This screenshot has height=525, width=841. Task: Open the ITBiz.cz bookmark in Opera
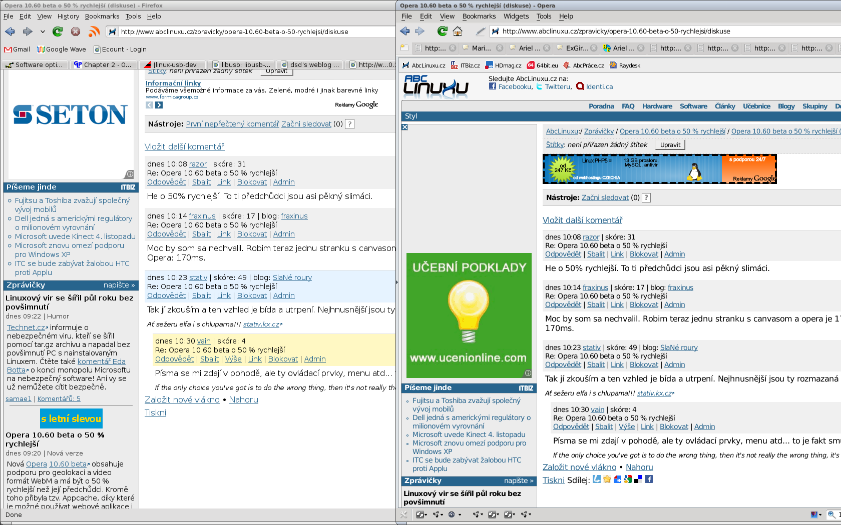[x=466, y=65]
